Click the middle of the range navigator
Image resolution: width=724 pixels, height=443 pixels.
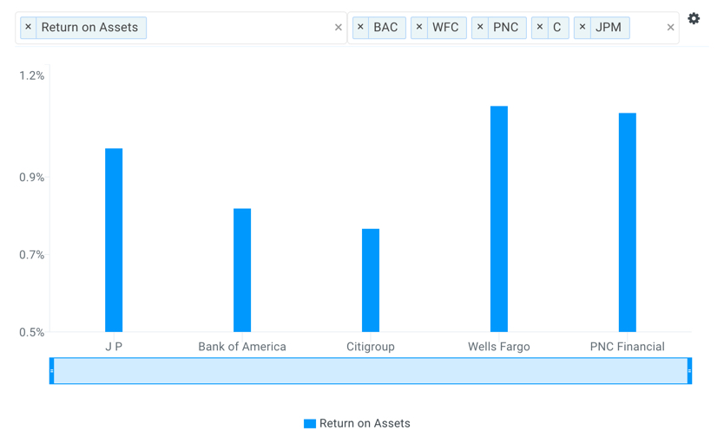pyautogui.click(x=371, y=371)
